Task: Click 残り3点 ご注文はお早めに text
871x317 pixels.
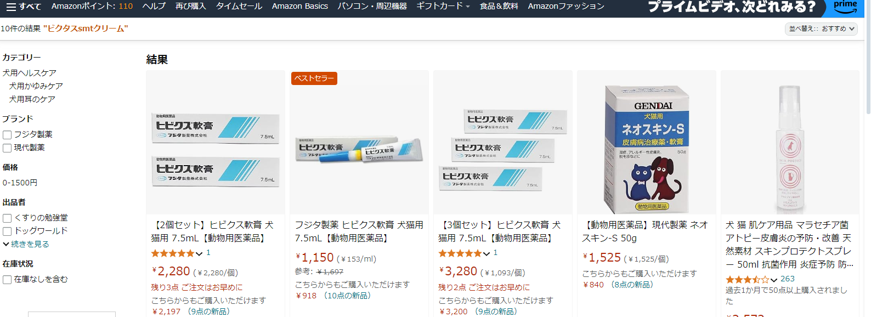Action: tap(197, 287)
